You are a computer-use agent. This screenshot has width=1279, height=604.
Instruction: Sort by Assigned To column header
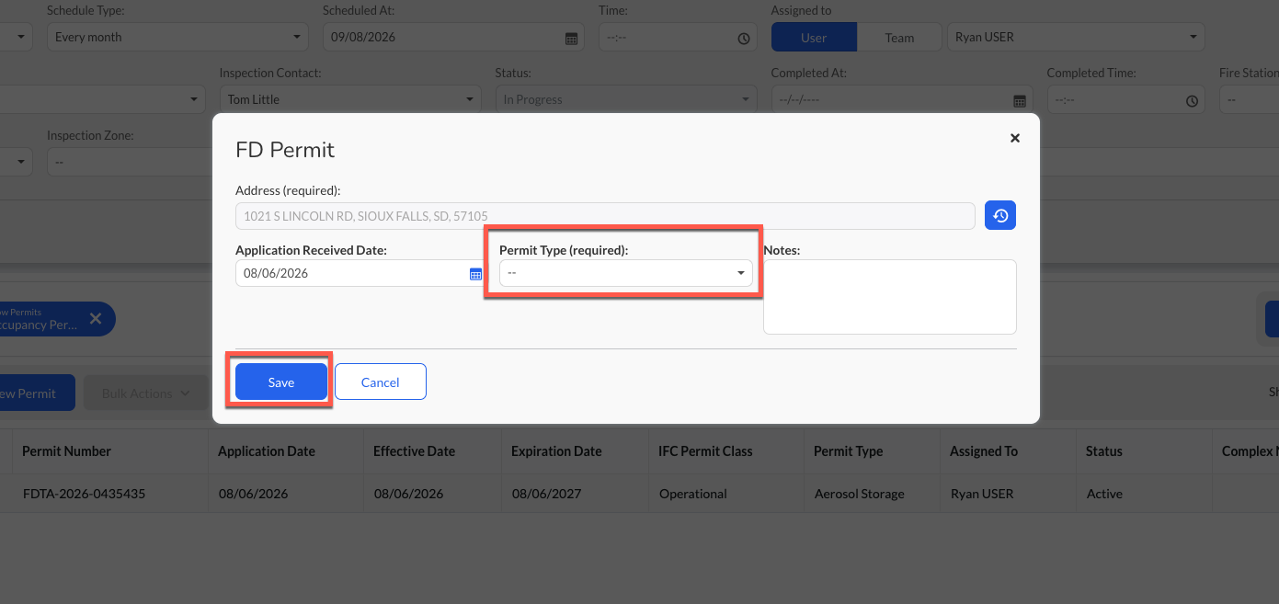984,451
